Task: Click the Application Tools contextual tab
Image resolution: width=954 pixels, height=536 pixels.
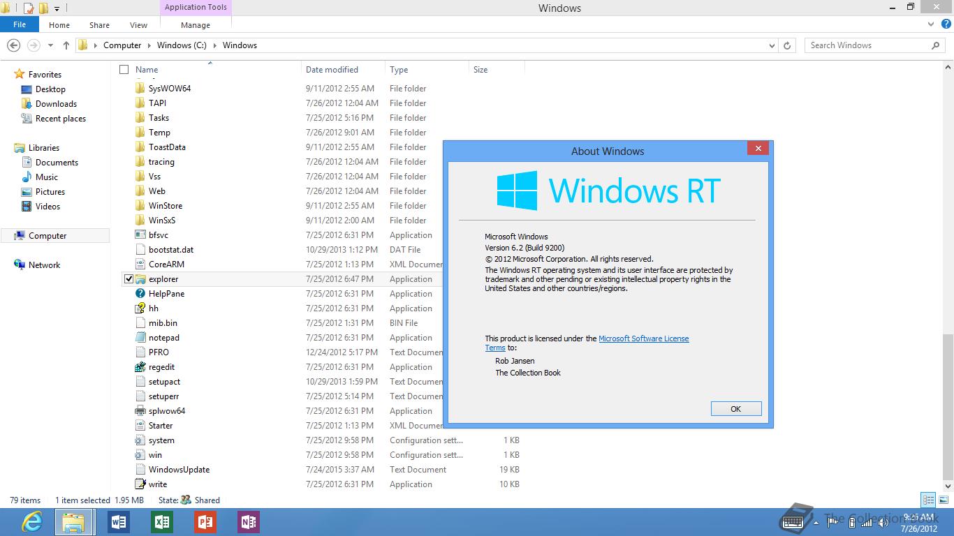Action: pyautogui.click(x=196, y=8)
